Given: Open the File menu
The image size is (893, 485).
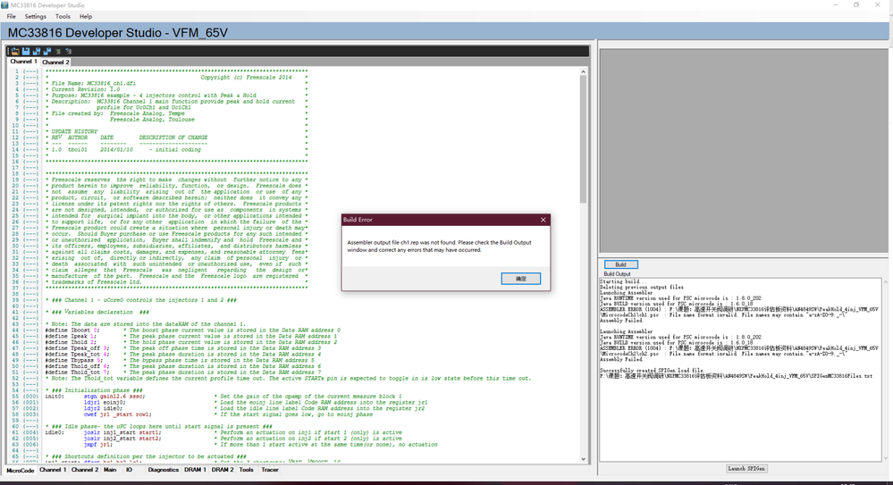Looking at the screenshot, I should pyautogui.click(x=12, y=16).
